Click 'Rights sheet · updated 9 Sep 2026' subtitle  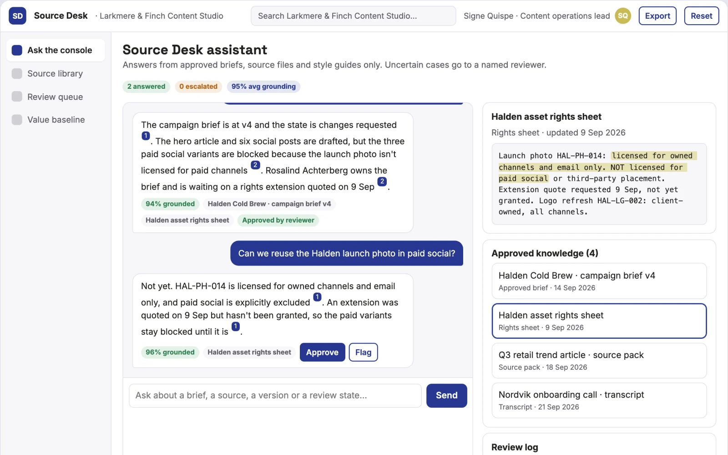point(558,133)
